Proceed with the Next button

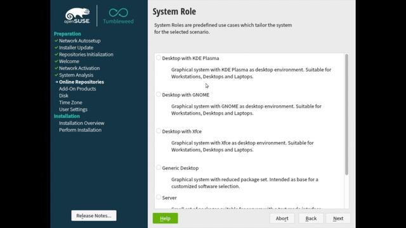338,218
